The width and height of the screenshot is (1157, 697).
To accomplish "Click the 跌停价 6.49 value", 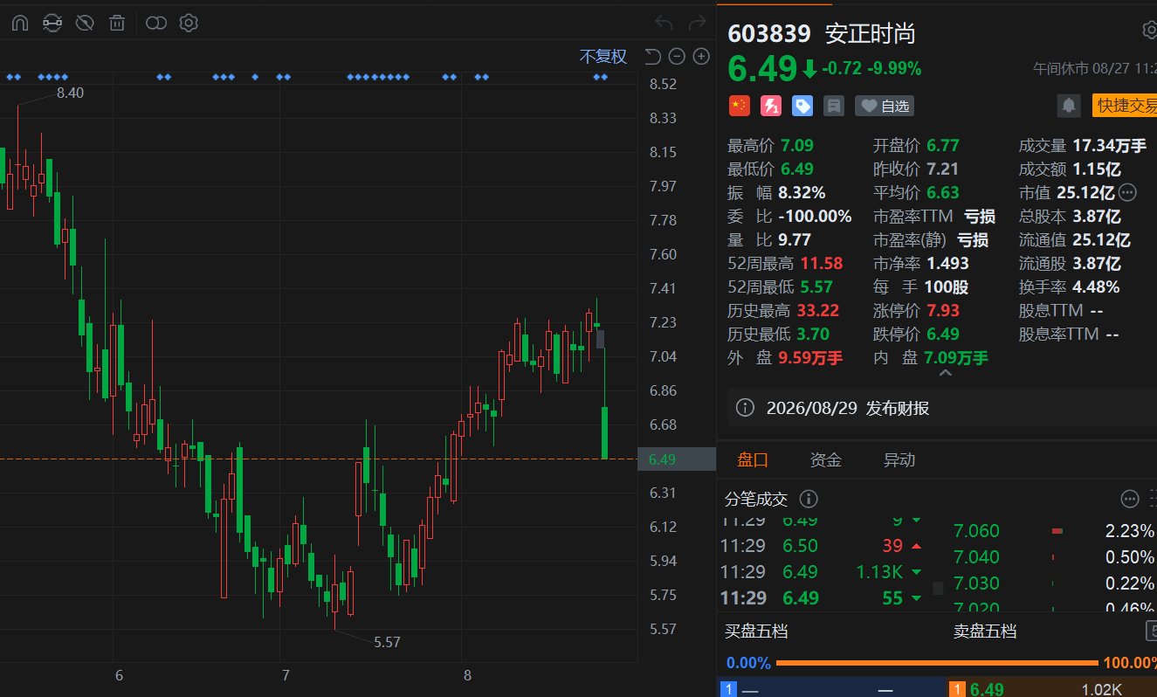I will click(942, 334).
